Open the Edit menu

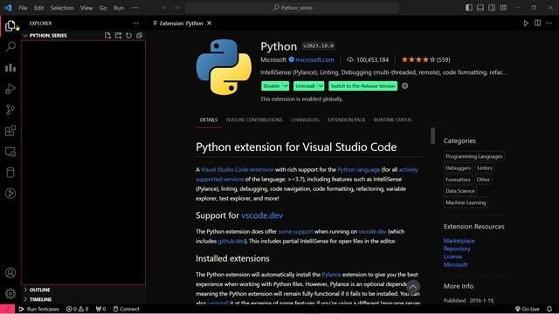[x=38, y=8]
